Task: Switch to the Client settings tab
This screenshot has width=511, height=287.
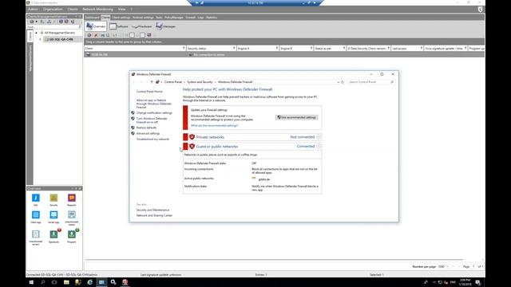Action: 121,18
